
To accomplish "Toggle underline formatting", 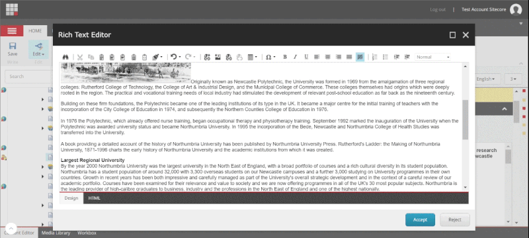I will pyautogui.click(x=306, y=57).
